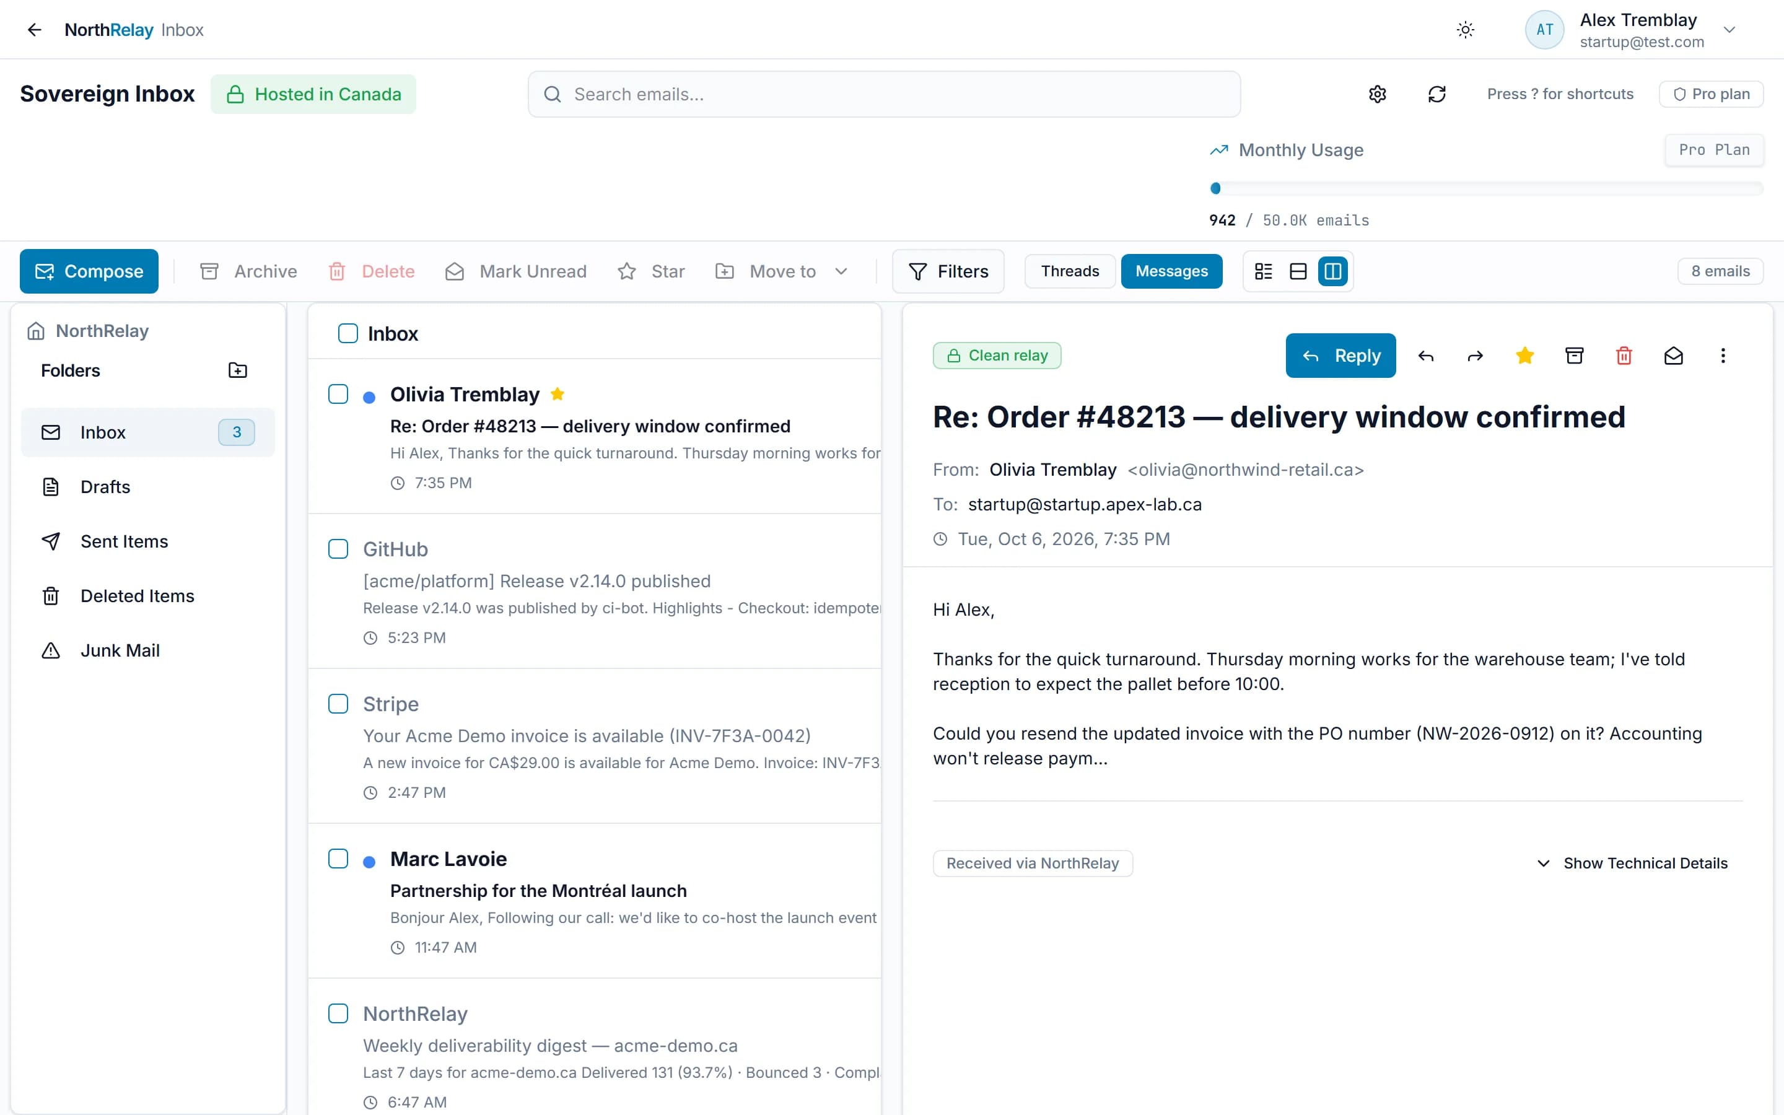Switch to Threads view
The height and width of the screenshot is (1115, 1784).
point(1070,271)
